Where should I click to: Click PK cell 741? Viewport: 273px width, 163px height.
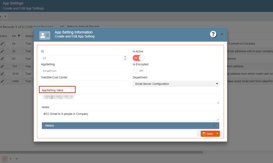[x=14, y=66]
